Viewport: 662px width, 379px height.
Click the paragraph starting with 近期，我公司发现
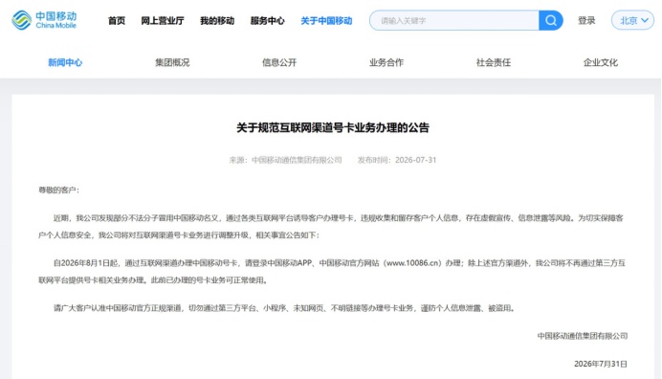pos(331,227)
